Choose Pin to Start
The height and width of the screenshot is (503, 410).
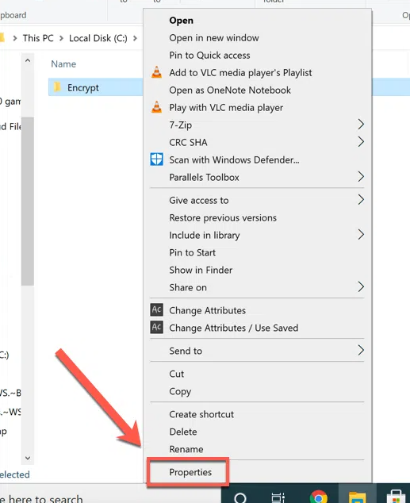click(x=193, y=252)
